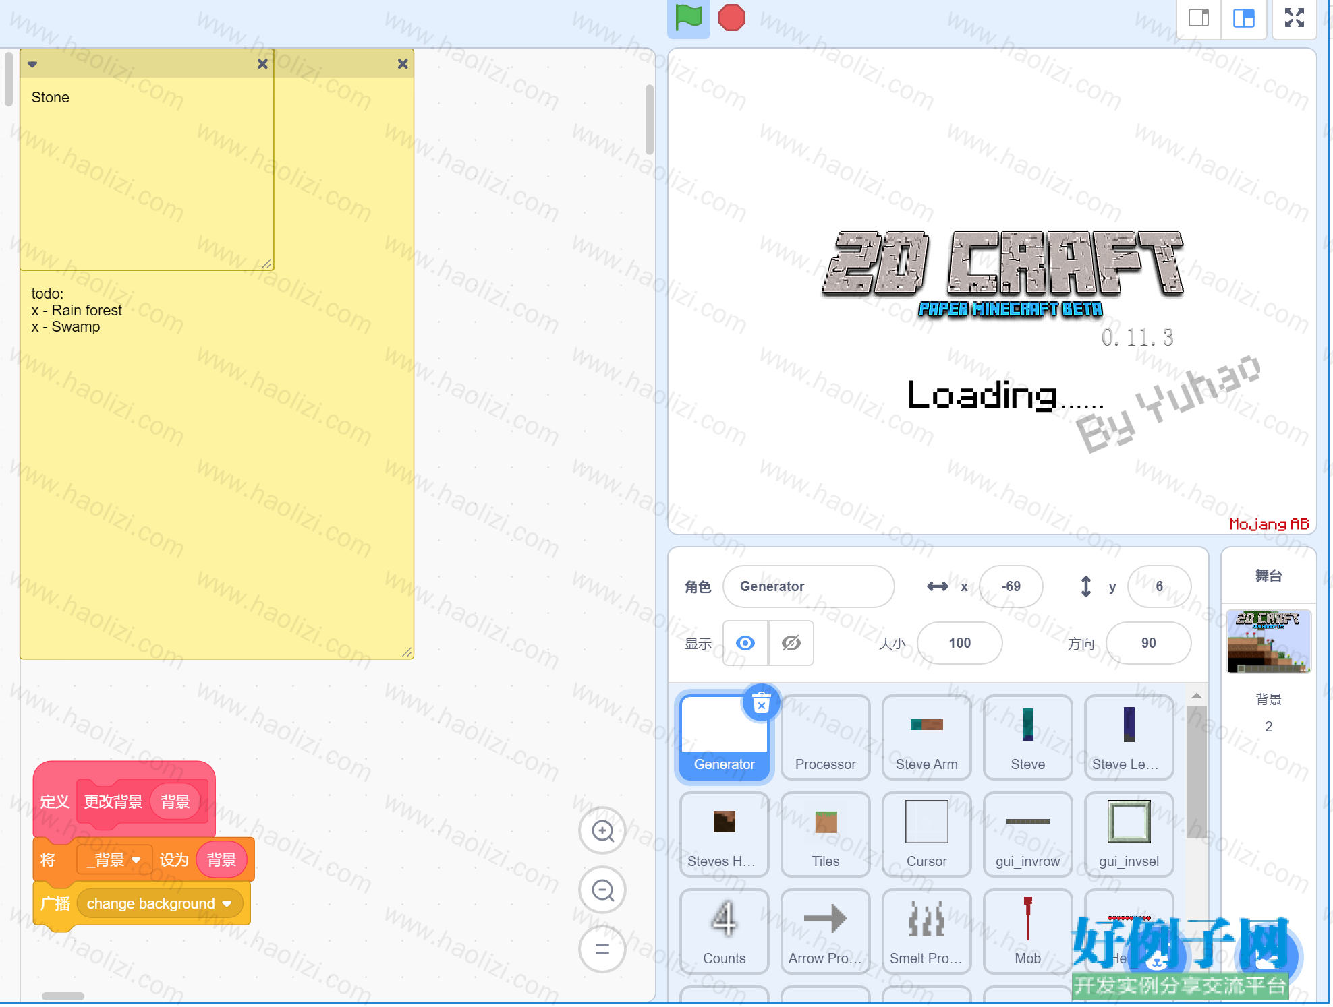1333x1007 pixels.
Task: Edit the sprite x position field
Action: [x=1011, y=586]
